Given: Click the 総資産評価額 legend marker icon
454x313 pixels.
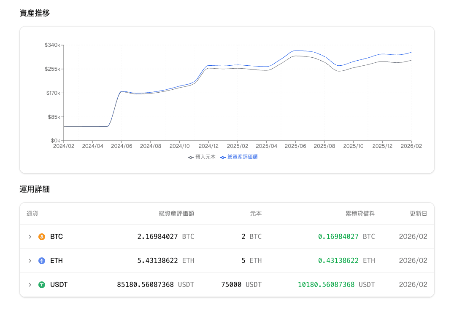Looking at the screenshot, I should (223, 157).
